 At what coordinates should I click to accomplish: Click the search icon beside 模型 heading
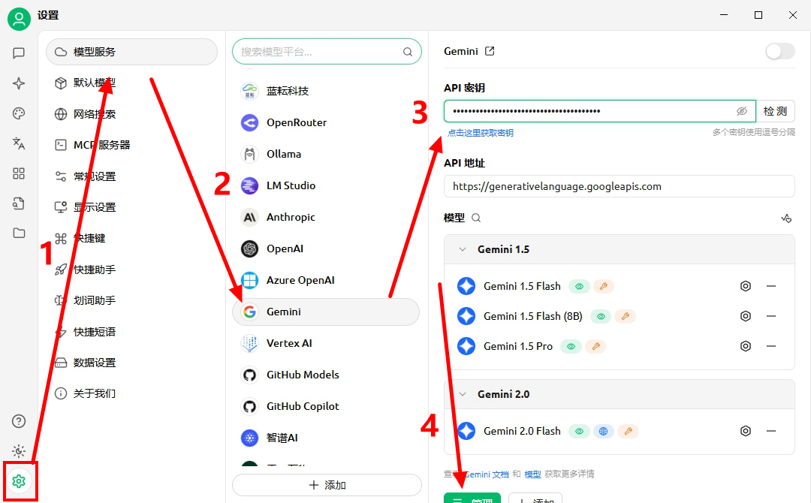tap(476, 218)
